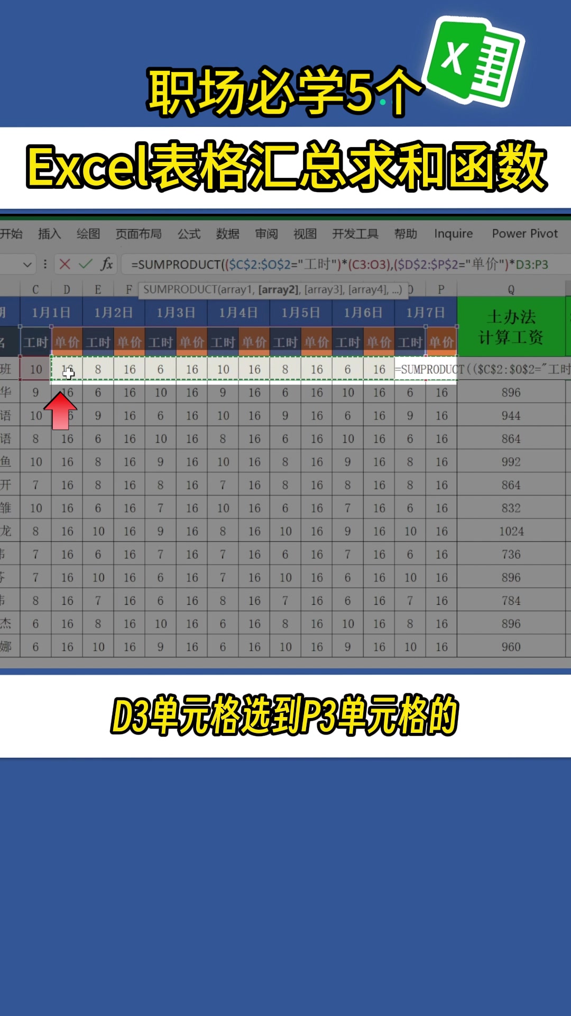Select column C header
Image resolution: width=571 pixels, height=1016 pixels.
tap(35, 289)
